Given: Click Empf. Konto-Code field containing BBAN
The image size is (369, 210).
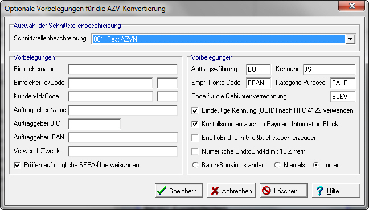Looking at the screenshot, I should (259, 83).
